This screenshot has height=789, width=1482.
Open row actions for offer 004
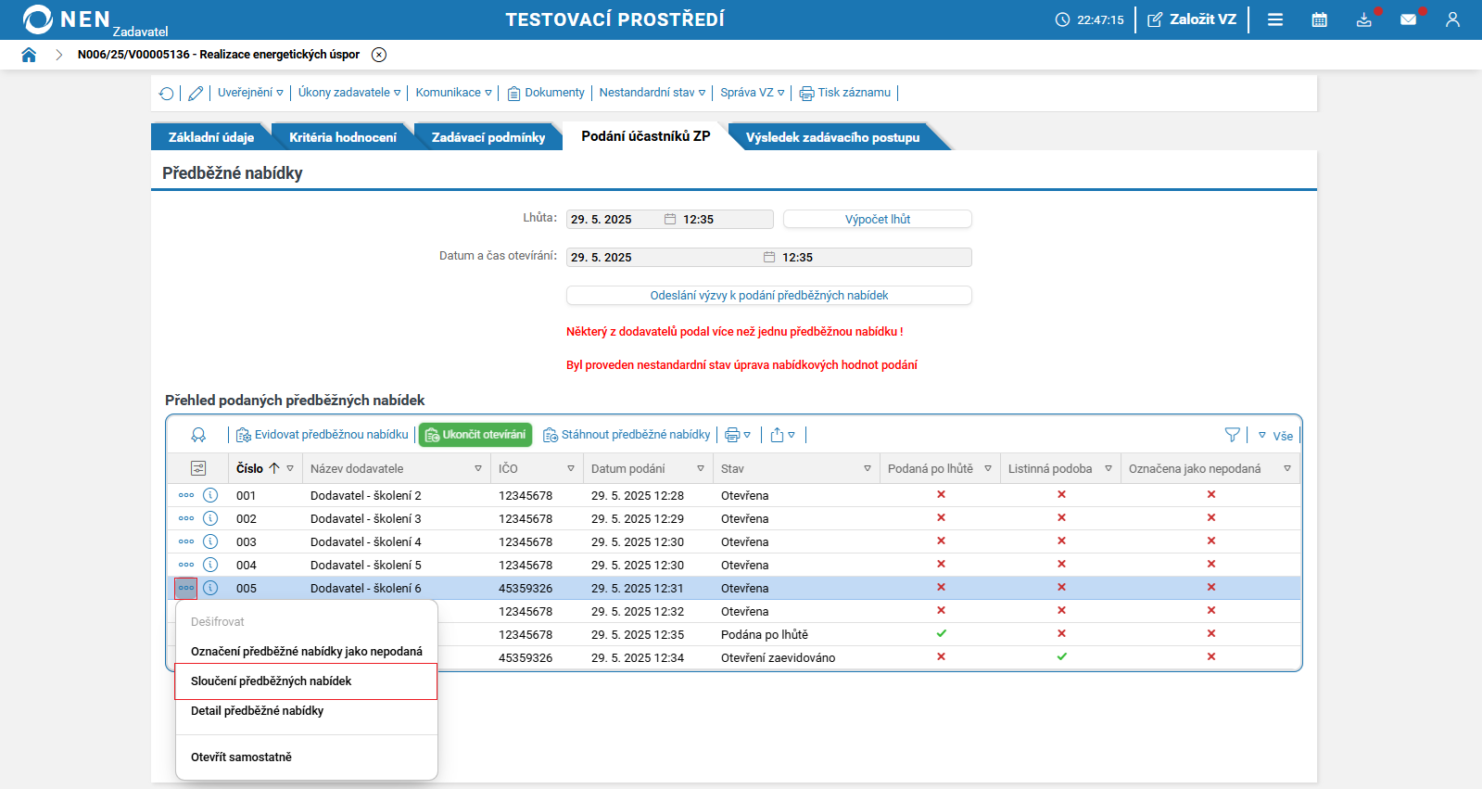click(x=186, y=565)
